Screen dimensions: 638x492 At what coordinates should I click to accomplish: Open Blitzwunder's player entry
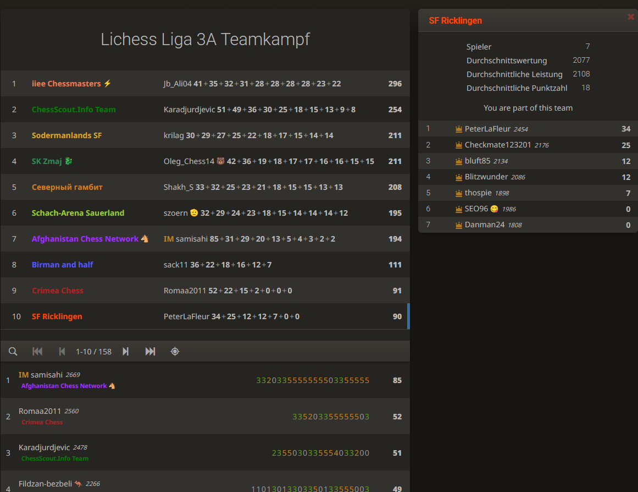click(x=486, y=177)
